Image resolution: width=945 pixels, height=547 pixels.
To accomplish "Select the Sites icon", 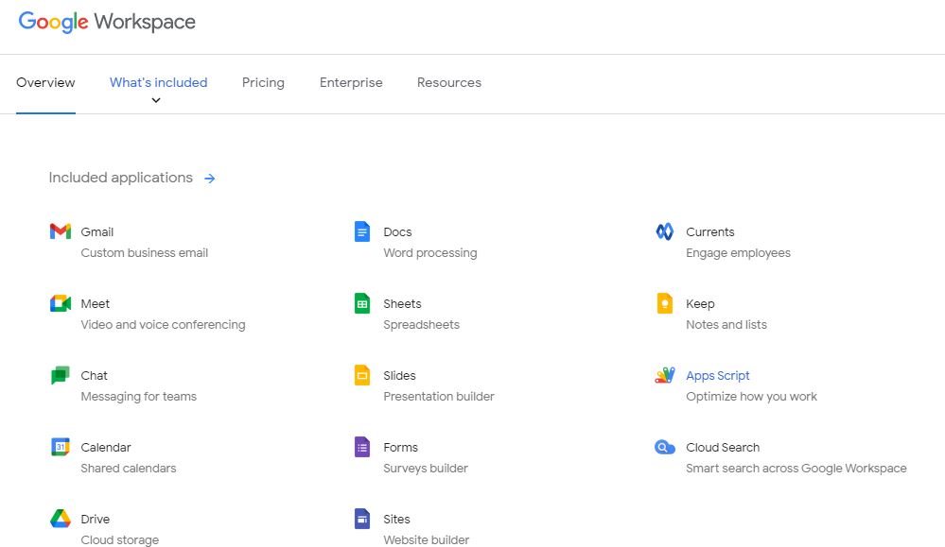I will pos(362,519).
